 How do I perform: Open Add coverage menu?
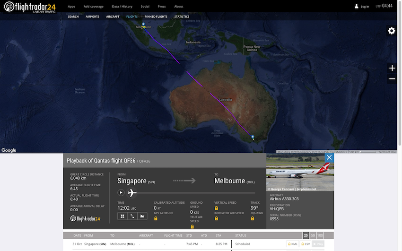pyautogui.click(x=93, y=7)
